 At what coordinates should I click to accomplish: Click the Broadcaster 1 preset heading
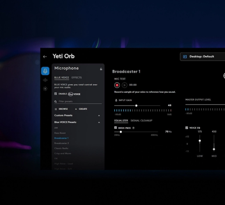pos(126,71)
